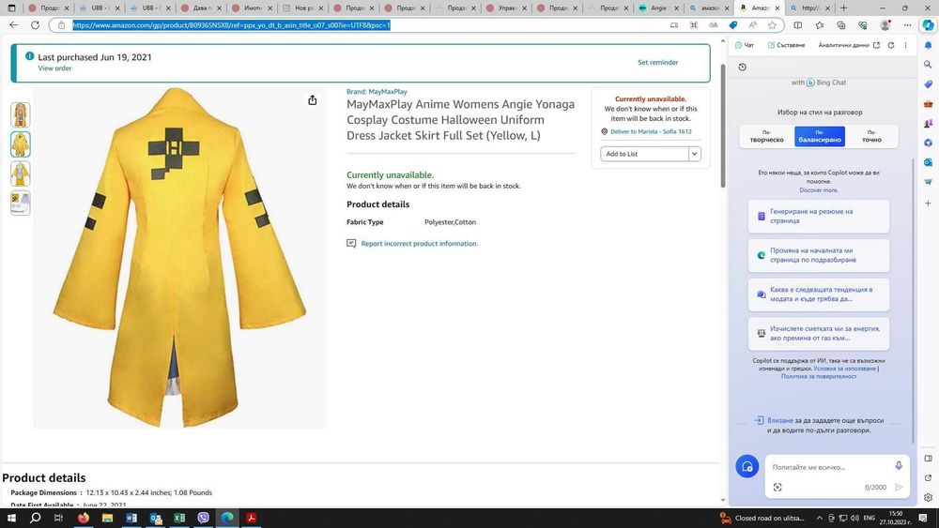Open Outlook icon in Edge sidebar
Image resolution: width=939 pixels, height=528 pixels.
pyautogui.click(x=928, y=162)
